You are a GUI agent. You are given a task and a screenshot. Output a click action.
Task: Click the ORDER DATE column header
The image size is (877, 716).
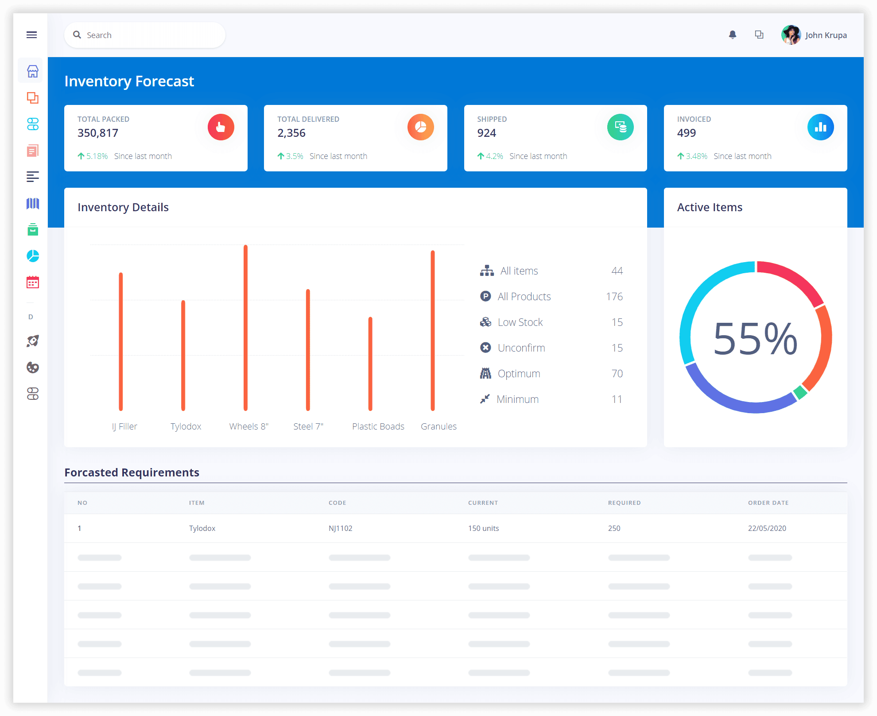tap(768, 503)
